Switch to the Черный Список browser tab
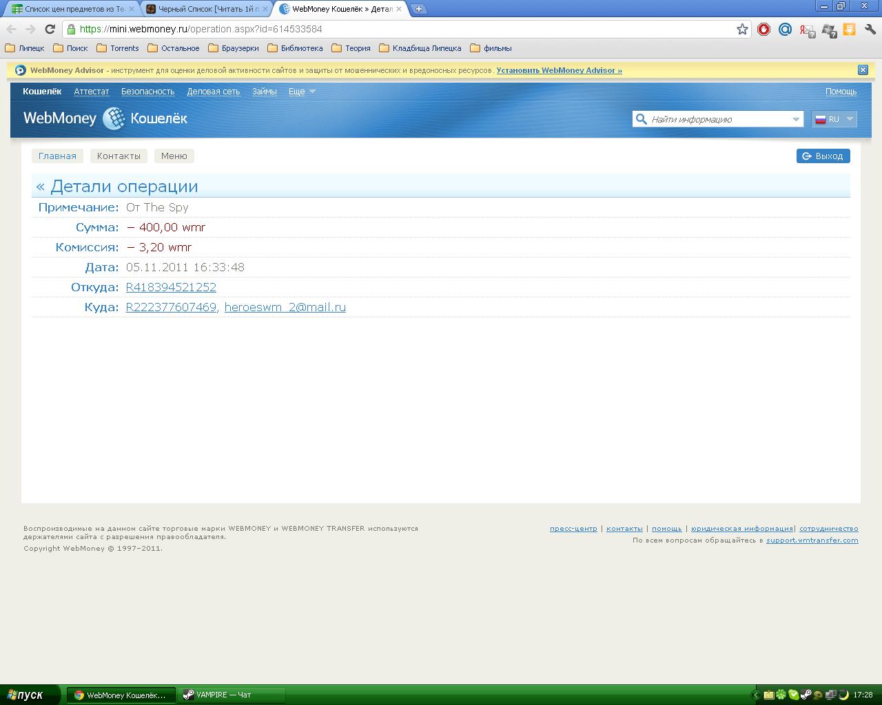Screen dimensions: 882x705 (207, 9)
